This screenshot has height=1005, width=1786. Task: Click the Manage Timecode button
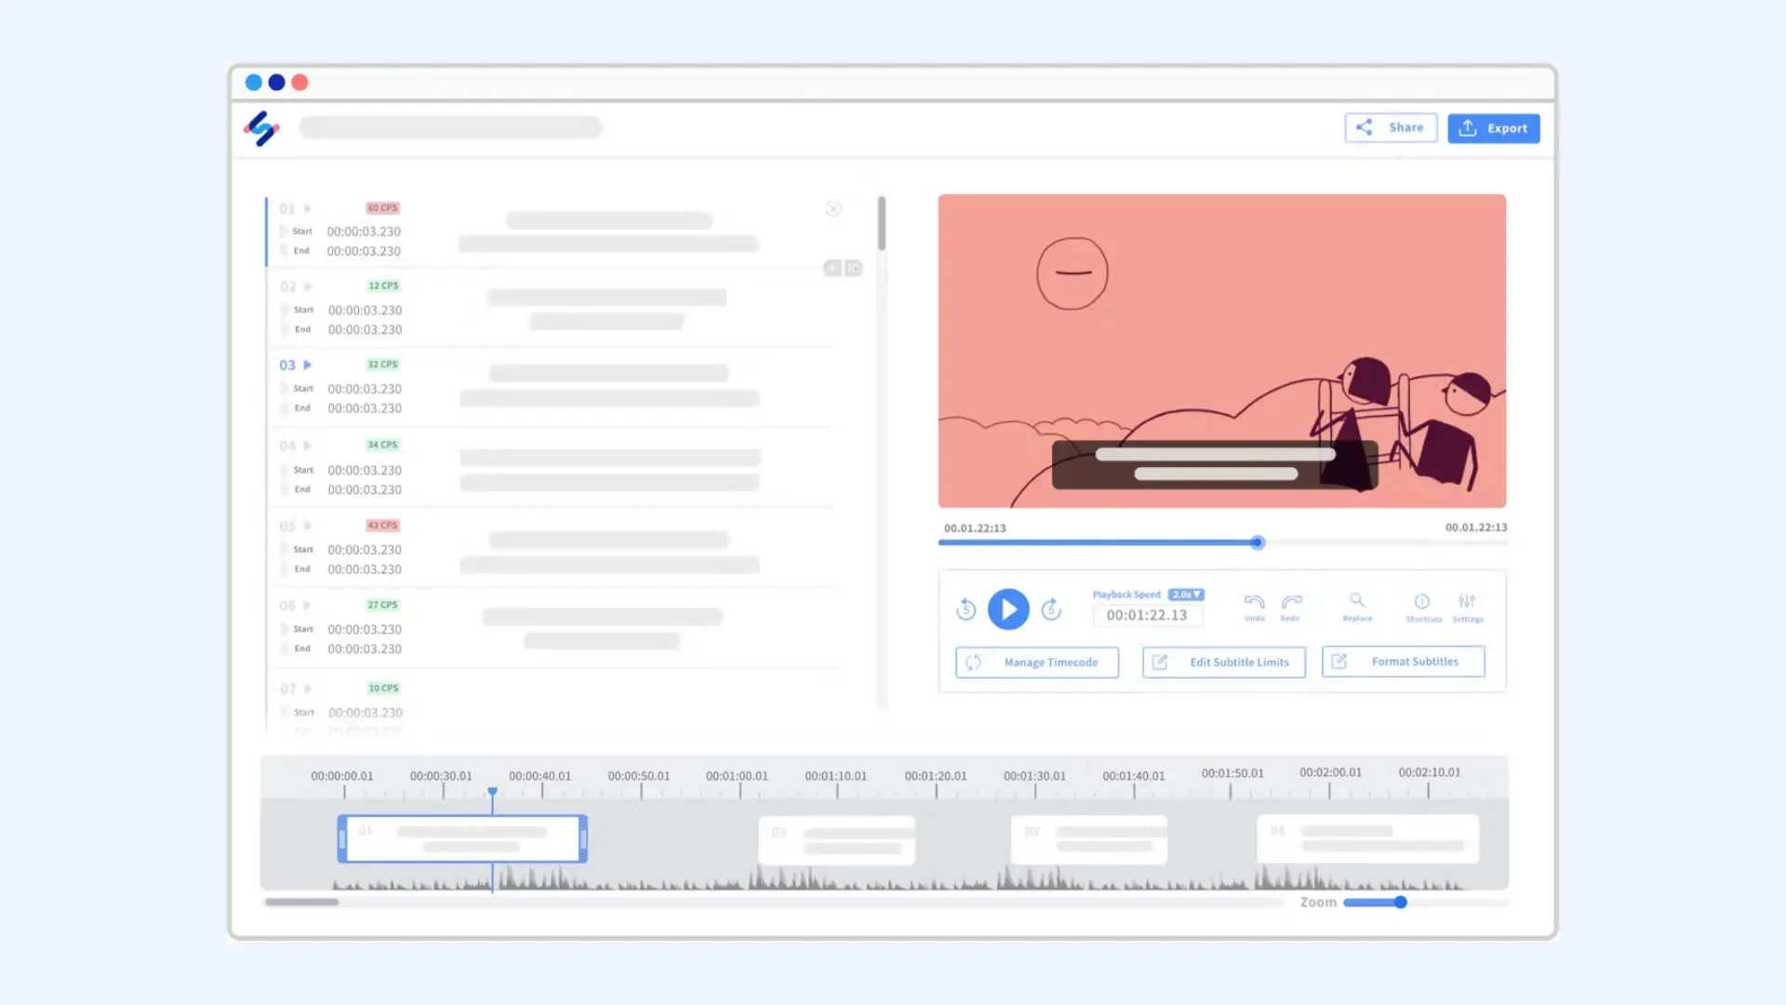click(1037, 663)
